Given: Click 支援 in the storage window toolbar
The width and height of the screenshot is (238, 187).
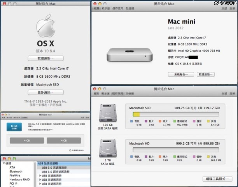Looking at the screenshot, I should [224, 94].
